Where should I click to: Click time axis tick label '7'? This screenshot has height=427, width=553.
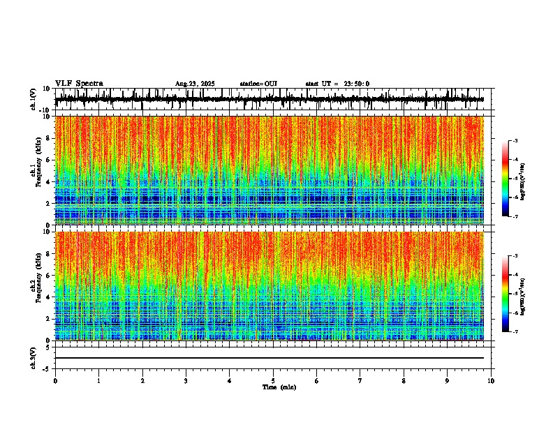click(360, 381)
